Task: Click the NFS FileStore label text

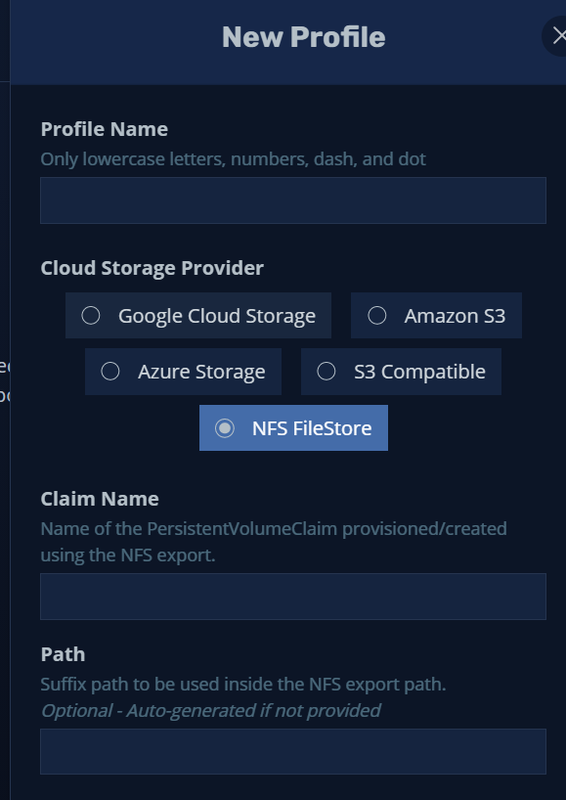Action: (312, 428)
